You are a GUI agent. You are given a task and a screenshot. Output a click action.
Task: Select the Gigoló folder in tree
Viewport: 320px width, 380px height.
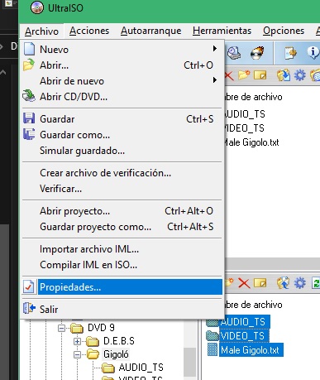(116, 354)
